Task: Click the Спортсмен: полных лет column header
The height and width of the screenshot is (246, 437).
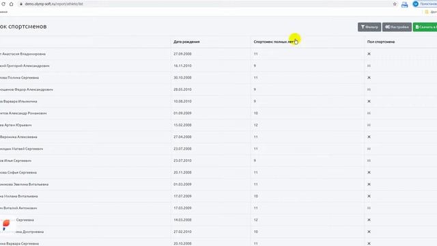Action: tap(273, 42)
